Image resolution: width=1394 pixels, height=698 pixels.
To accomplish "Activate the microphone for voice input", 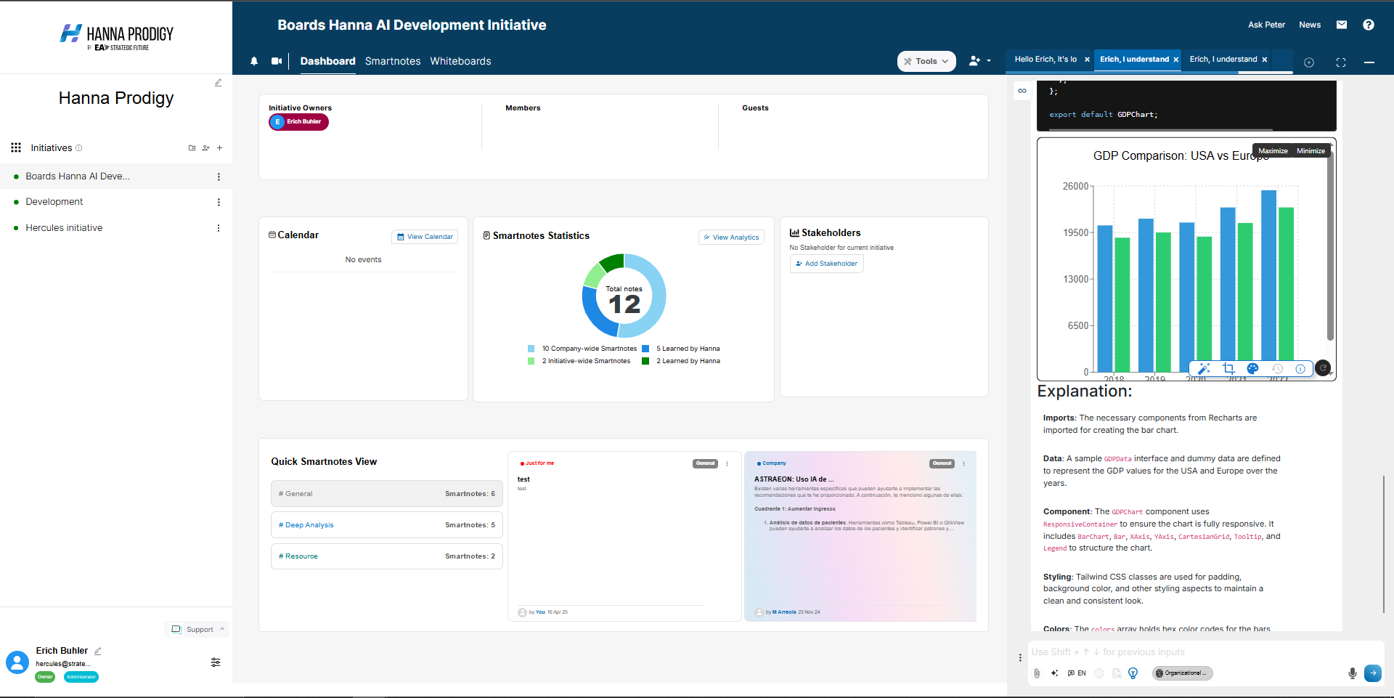I will tap(1353, 673).
